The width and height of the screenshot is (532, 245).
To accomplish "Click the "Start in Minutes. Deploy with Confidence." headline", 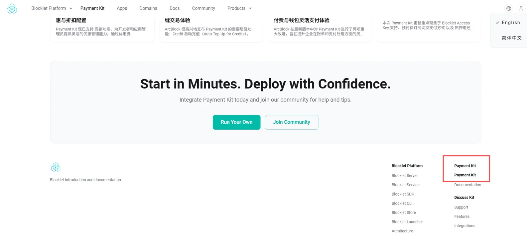I will click(x=265, y=84).
